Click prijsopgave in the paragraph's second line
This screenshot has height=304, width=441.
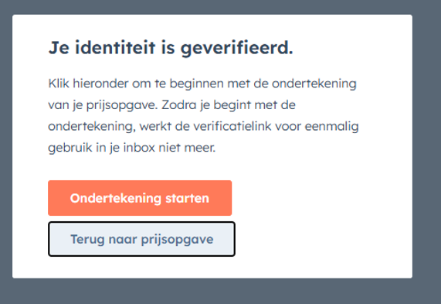click(x=122, y=105)
